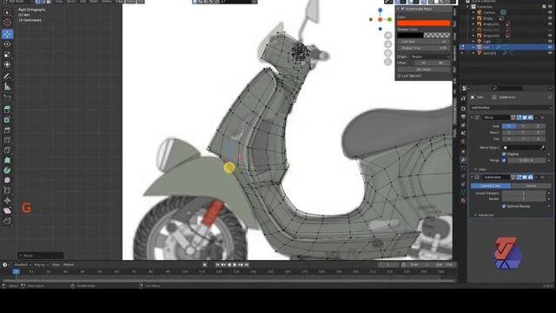
Task: Hide the Camera object in outliner
Action: tap(550, 12)
